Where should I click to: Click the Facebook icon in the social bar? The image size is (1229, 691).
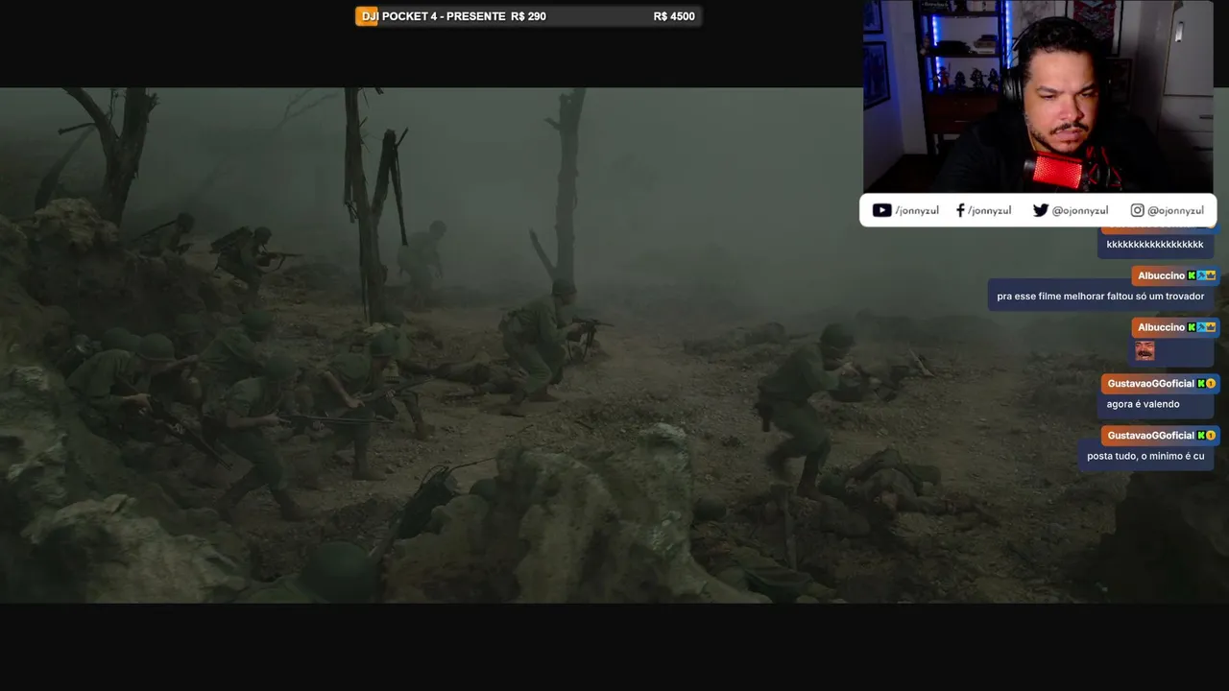960,210
